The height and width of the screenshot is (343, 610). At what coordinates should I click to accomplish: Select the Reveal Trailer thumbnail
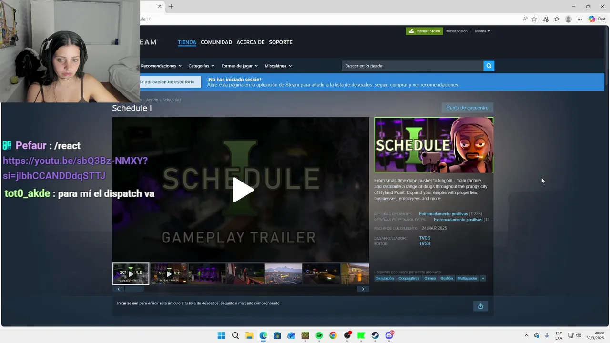tap(169, 274)
